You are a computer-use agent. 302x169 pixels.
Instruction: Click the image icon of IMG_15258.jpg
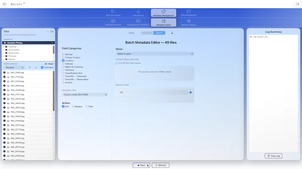click(8, 81)
